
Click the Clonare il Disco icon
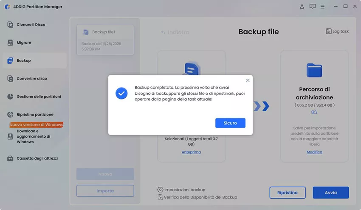coord(10,25)
